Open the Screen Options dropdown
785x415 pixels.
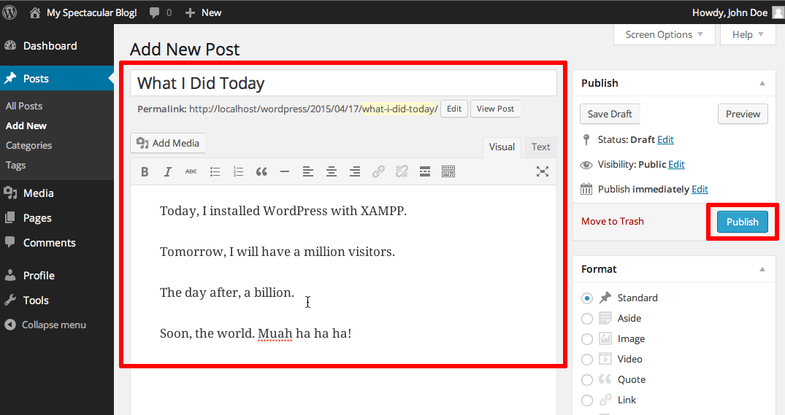coord(665,34)
